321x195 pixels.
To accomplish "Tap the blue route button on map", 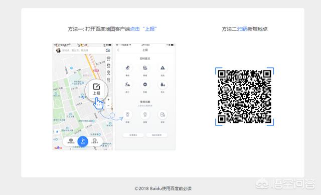I will click(x=83, y=141).
